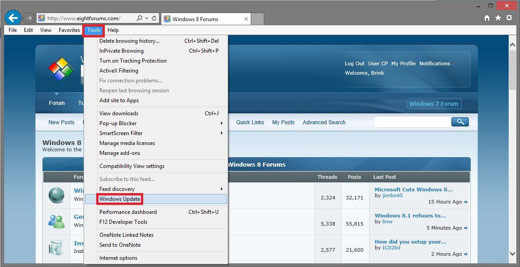Viewport: 520px width, 267px height.
Task: Open the Windows 7 Forum button
Action: (x=434, y=104)
